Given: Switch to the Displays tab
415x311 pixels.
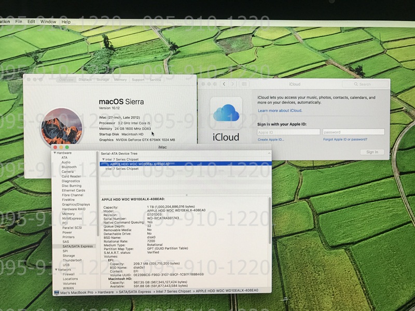Looking at the screenshot, I should click(x=85, y=80).
